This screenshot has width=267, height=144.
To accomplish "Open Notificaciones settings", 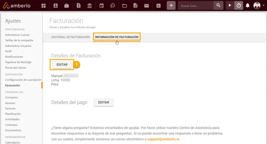I will tap(14, 57).
